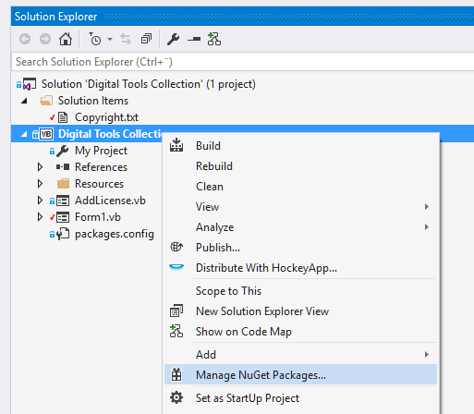Select Solution 'Digital Tools Collection' root node
Screen dimensions: 474x414
tap(149, 84)
